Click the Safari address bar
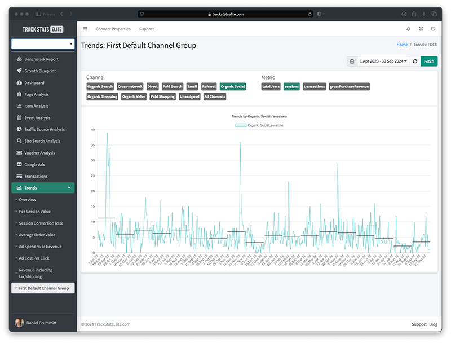 click(226, 14)
